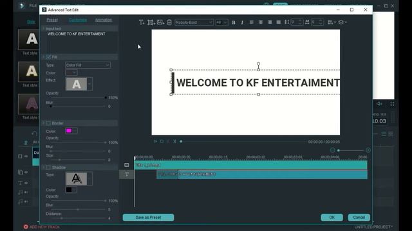Click the line spacing icon
Image resolution: width=412 pixels, height=231 pixels.
[x=286, y=22]
